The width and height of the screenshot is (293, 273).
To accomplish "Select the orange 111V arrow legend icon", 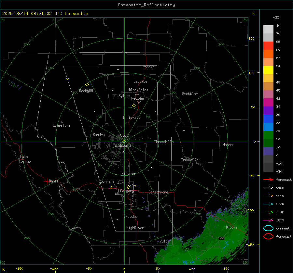I will click(268, 196).
